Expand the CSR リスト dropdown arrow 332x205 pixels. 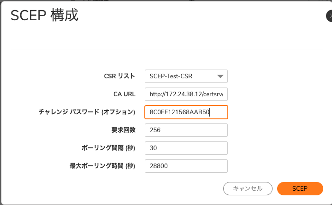click(220, 76)
